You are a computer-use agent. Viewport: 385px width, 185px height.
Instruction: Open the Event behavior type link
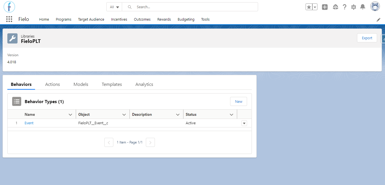click(x=29, y=123)
